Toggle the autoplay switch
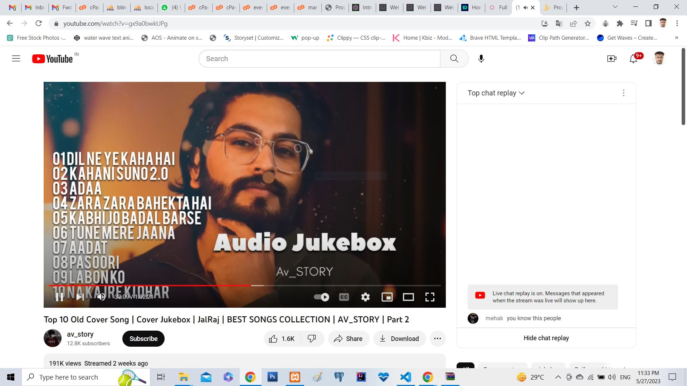The width and height of the screenshot is (687, 386). (321, 297)
